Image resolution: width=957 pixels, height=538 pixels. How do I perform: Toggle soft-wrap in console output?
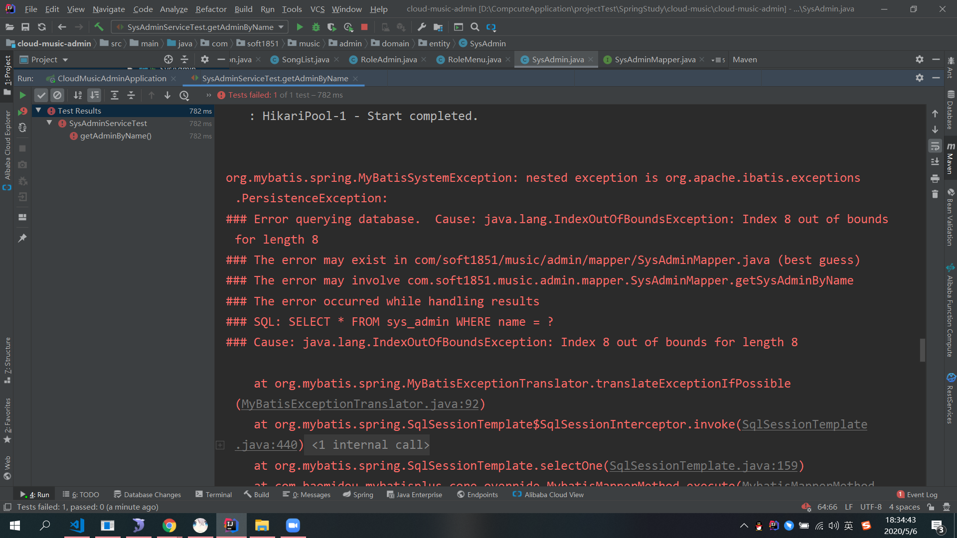(935, 146)
